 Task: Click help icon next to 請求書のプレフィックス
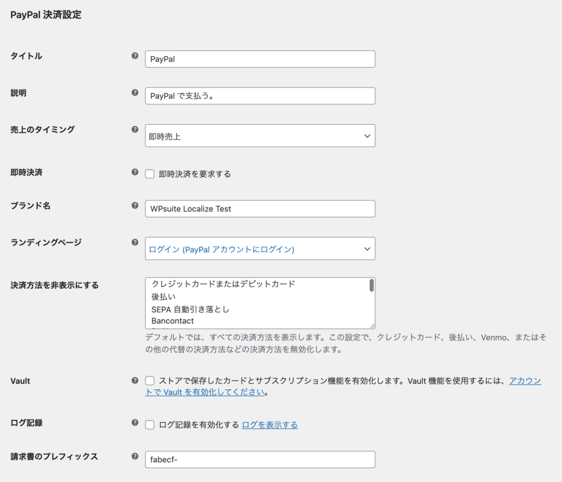tap(135, 456)
